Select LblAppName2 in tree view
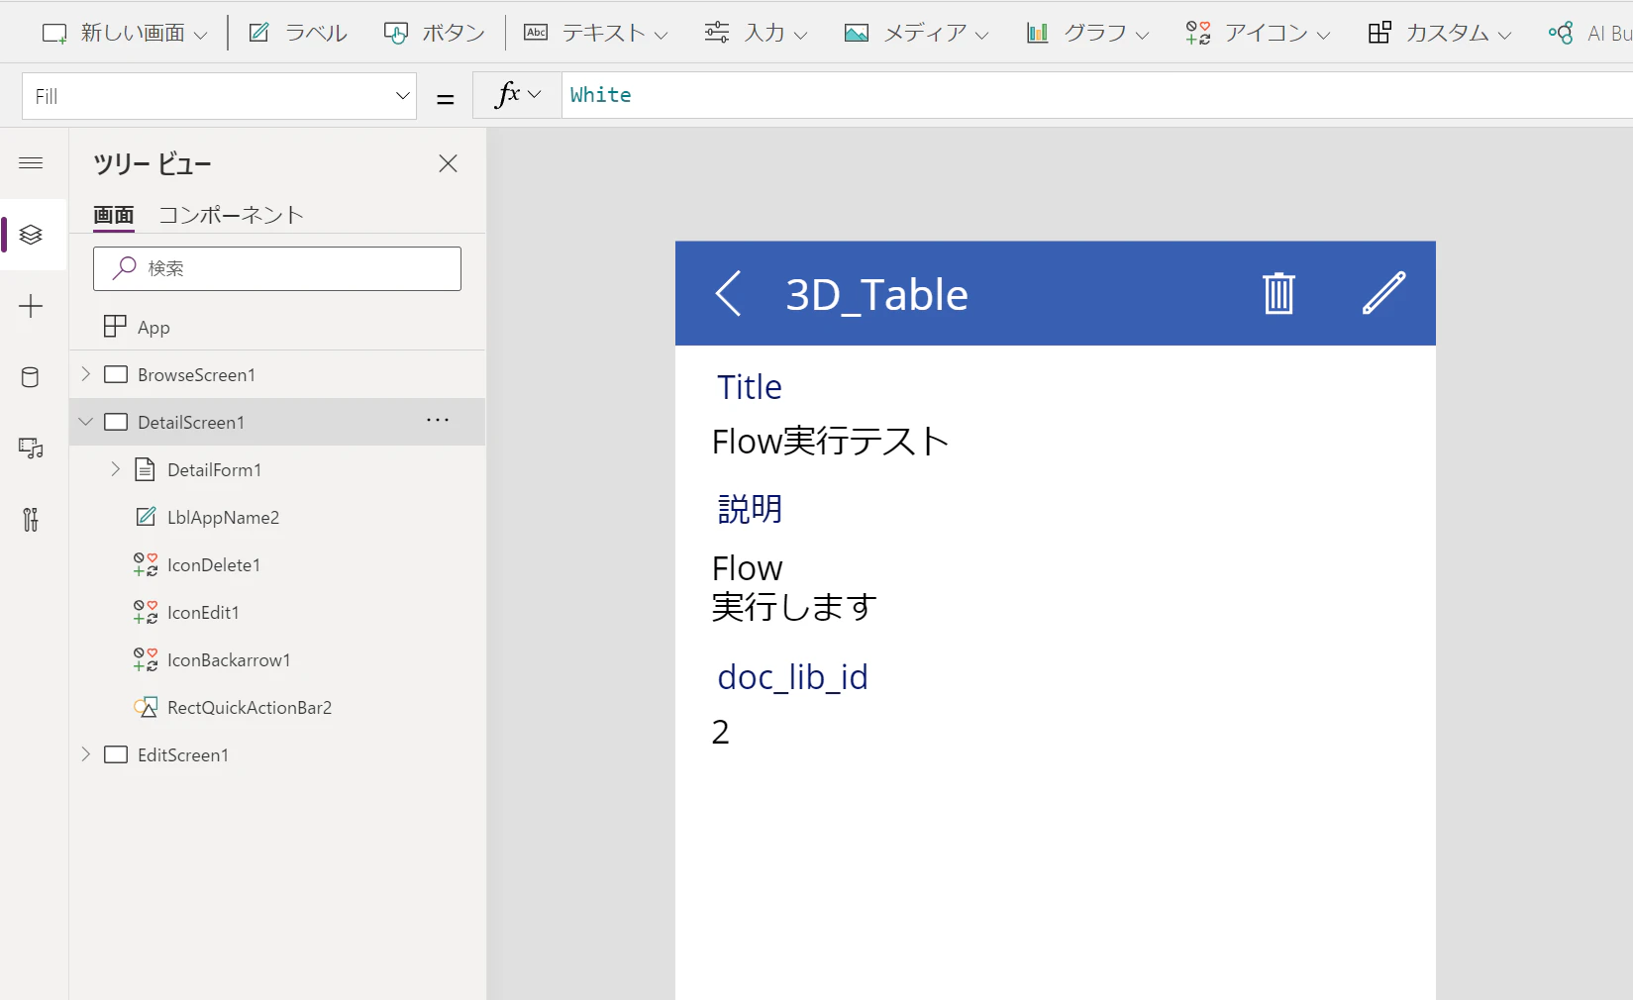The height and width of the screenshot is (1000, 1633). [x=223, y=518]
